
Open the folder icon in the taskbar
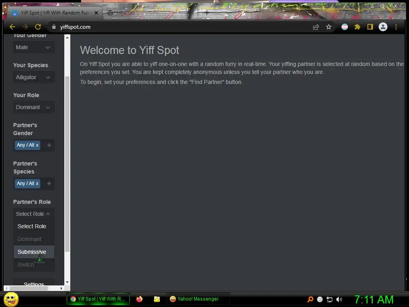click(157, 299)
